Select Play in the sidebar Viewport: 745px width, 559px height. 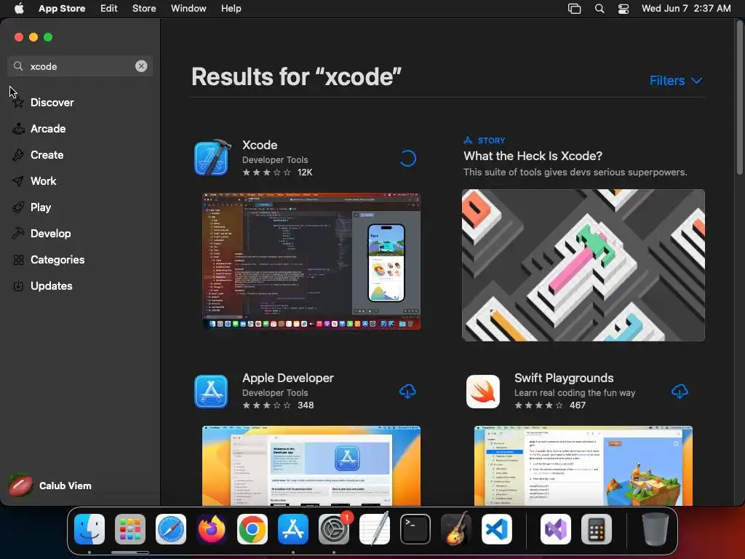(41, 207)
